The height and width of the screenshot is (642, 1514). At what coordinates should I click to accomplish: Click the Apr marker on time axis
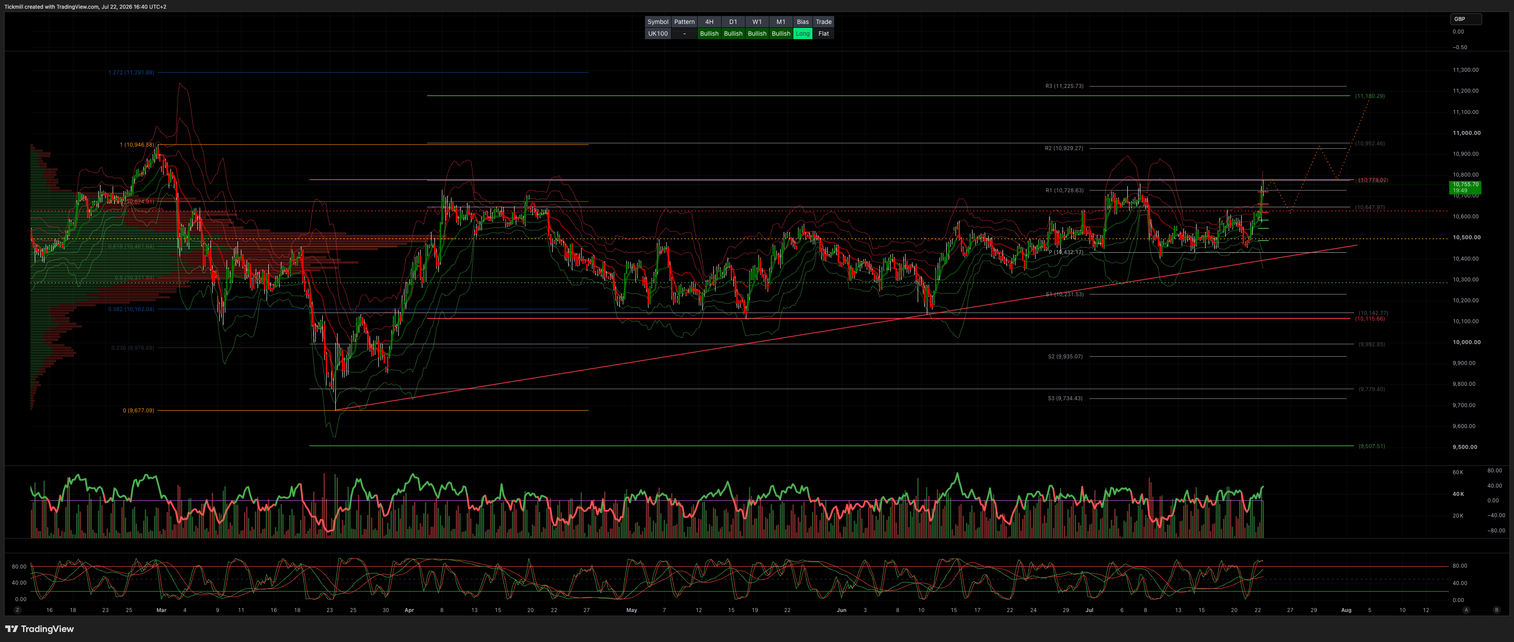pos(409,610)
